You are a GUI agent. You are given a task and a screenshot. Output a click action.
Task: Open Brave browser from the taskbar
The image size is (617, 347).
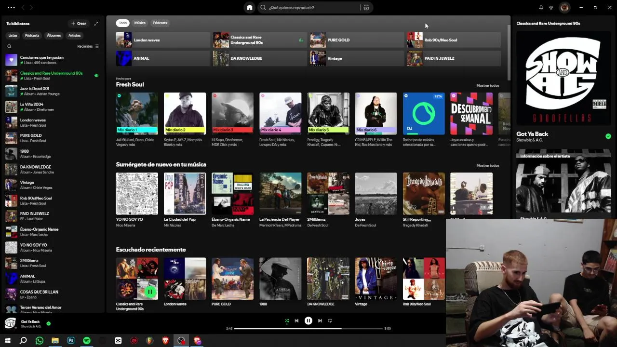tap(165, 341)
